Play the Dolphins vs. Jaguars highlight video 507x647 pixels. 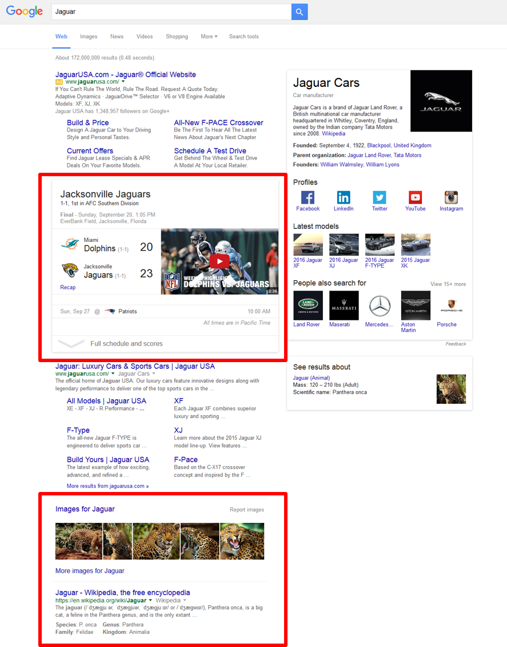tap(219, 261)
